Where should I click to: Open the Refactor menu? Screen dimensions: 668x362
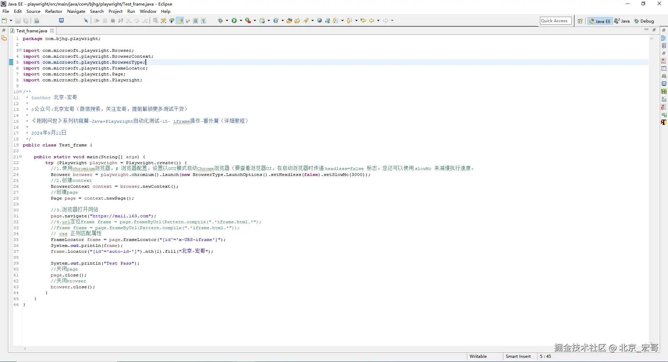click(x=54, y=11)
